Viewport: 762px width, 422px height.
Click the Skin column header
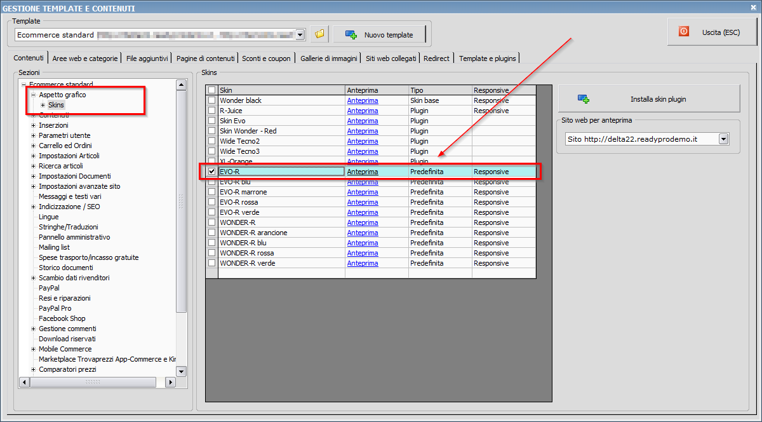(x=281, y=90)
